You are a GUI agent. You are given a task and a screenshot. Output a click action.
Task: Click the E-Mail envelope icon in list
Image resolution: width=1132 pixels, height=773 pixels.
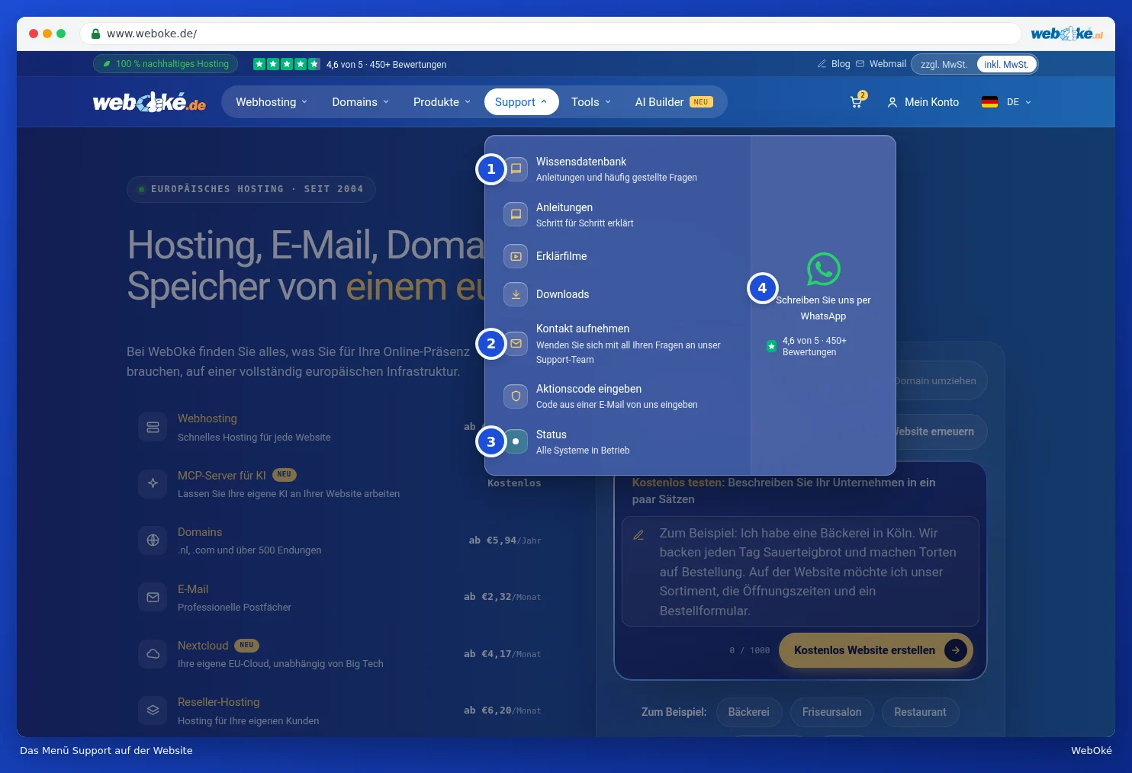153,597
